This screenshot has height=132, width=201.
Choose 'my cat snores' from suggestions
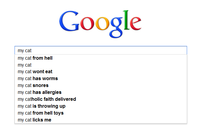coord(33,85)
